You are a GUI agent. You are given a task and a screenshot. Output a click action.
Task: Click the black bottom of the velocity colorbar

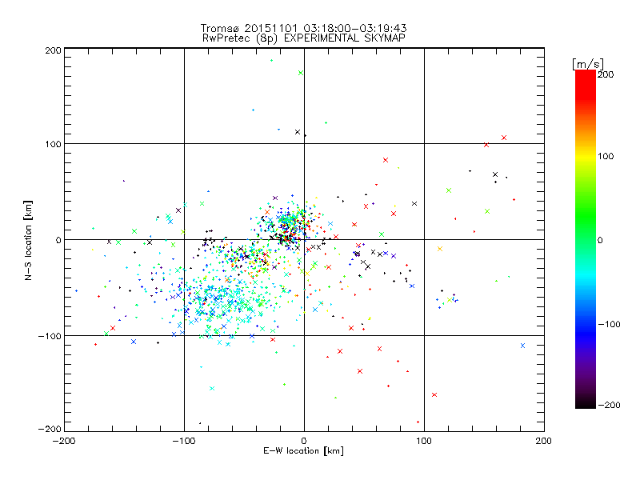586,404
